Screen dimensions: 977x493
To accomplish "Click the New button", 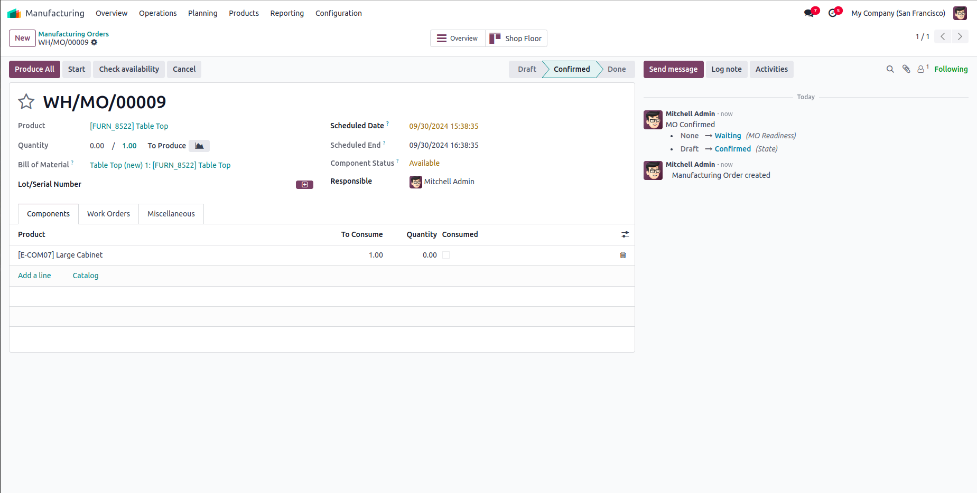I will [x=22, y=38].
